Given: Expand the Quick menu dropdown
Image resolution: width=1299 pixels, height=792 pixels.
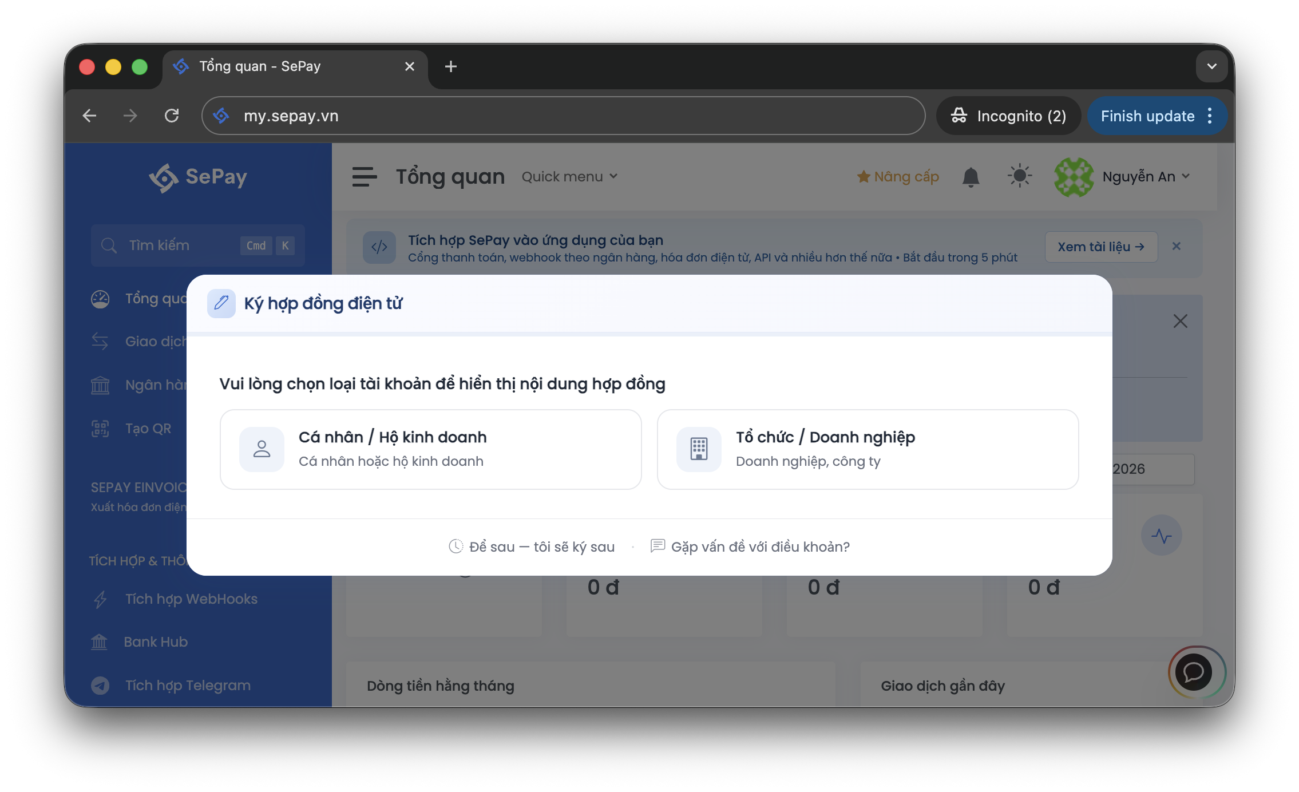Looking at the screenshot, I should pos(569,177).
